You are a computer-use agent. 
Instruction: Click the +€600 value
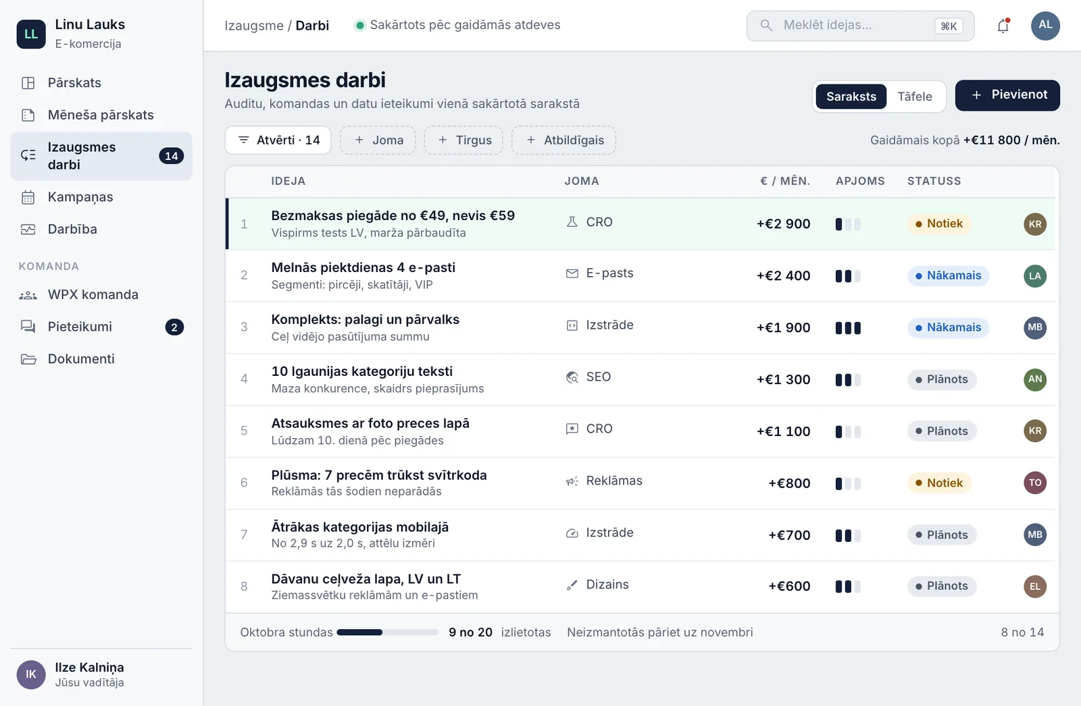(789, 587)
